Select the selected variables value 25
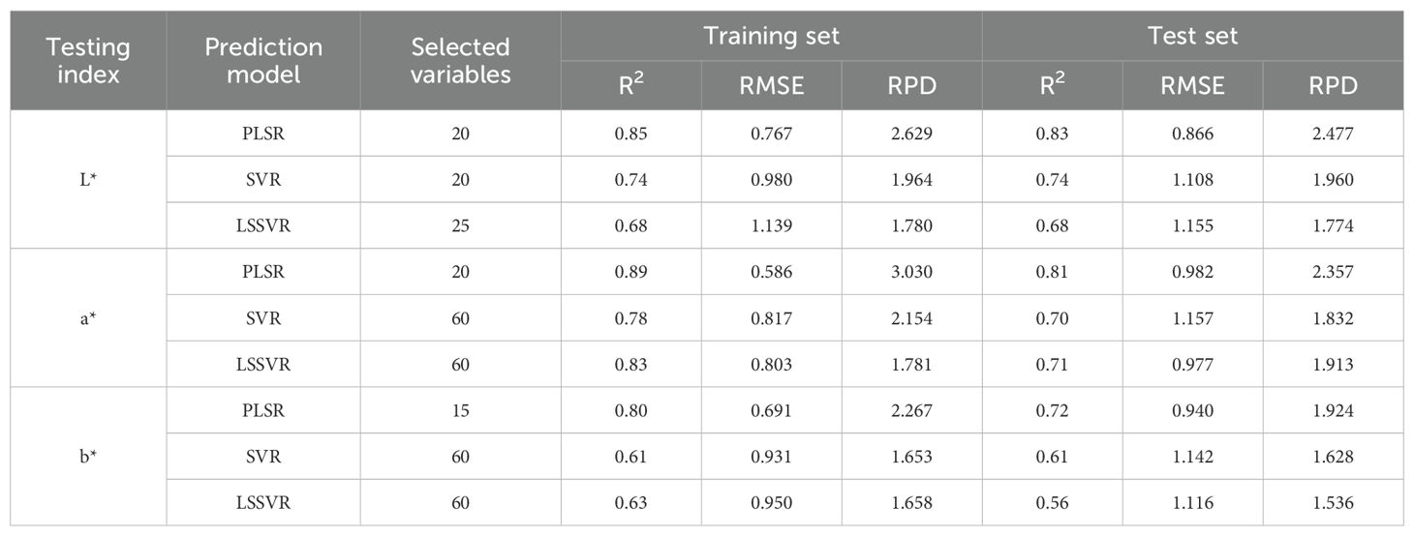The width and height of the screenshot is (1414, 536). tap(460, 226)
